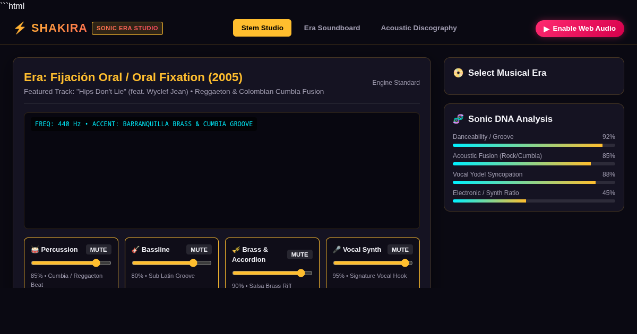Click the SHAKIRA logo text
This screenshot has width=637, height=334.
click(x=59, y=28)
